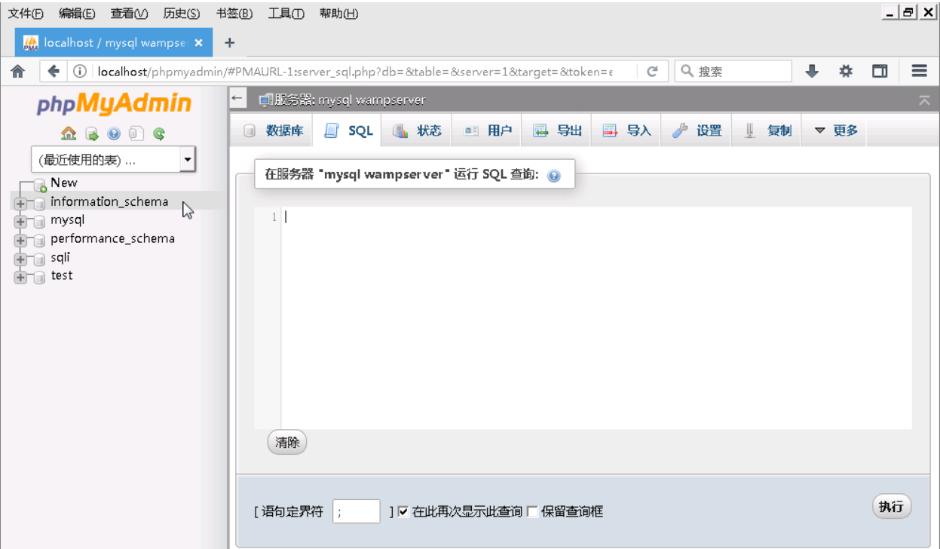Go to the 导入 tab
The image size is (940, 549).
tap(626, 130)
